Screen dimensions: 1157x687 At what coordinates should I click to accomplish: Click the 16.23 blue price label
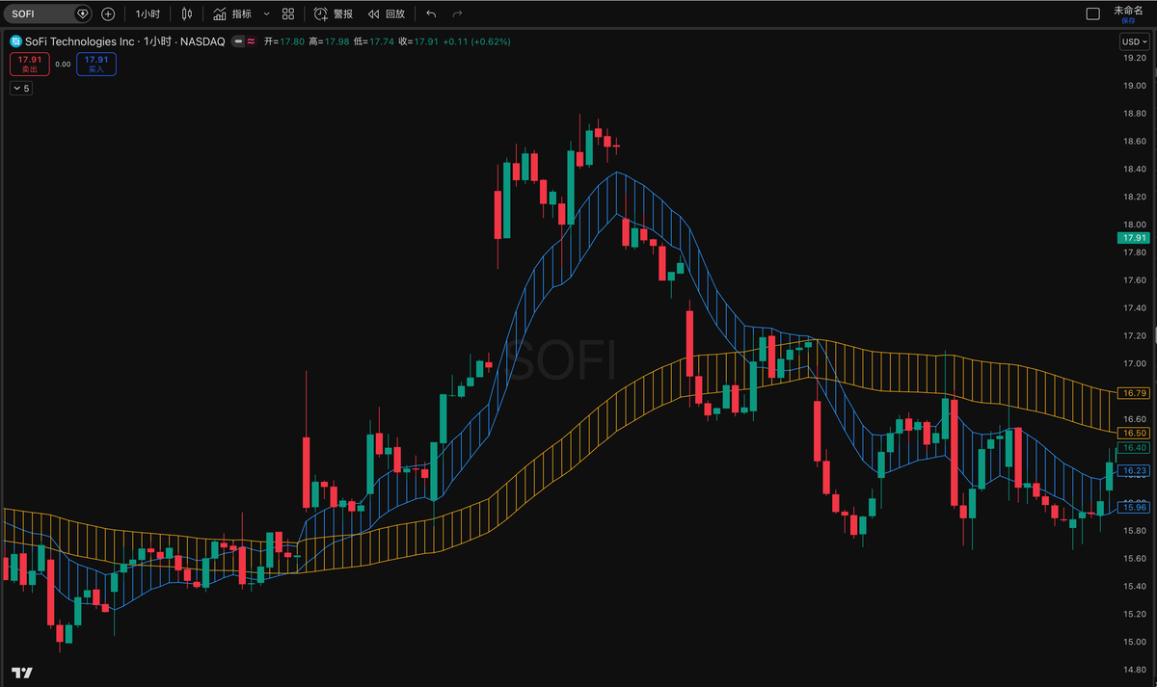point(1133,470)
